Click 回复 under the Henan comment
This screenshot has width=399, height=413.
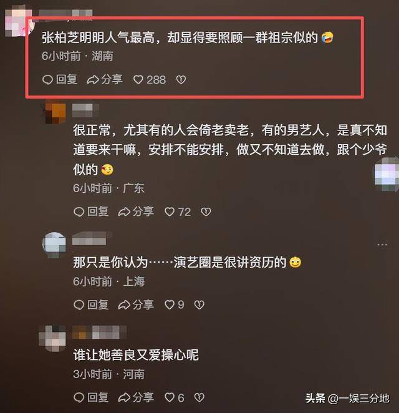point(98,397)
